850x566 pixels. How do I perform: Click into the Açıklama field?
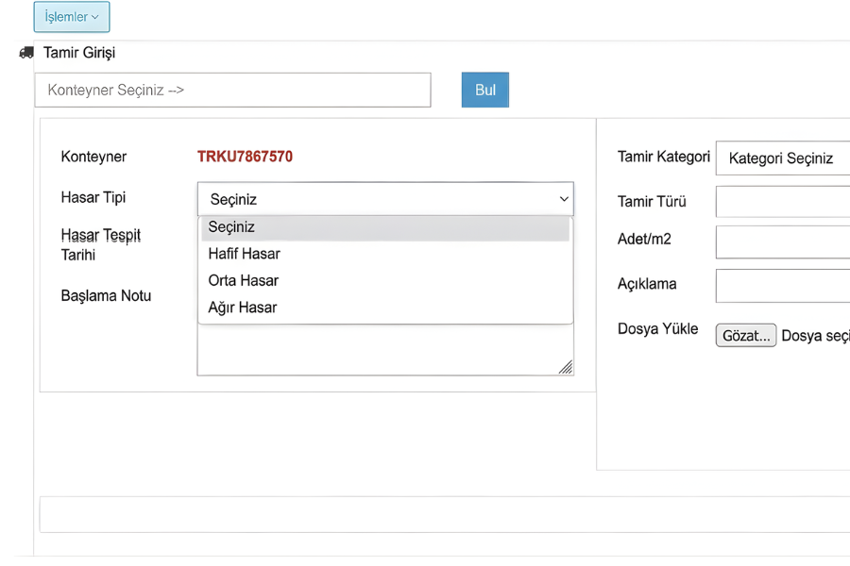tap(782, 286)
